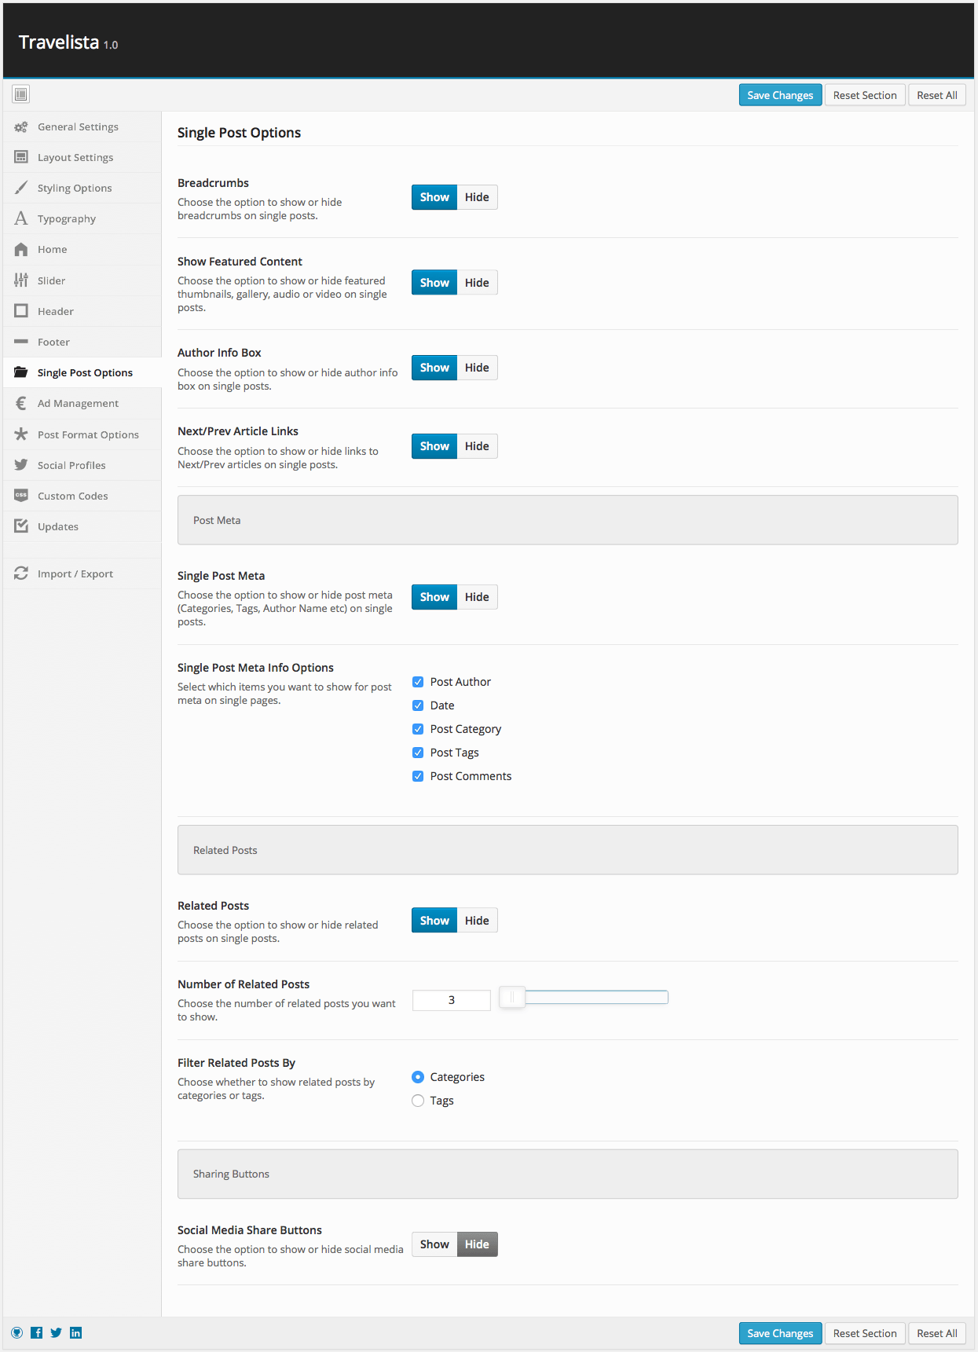This screenshot has width=978, height=1352.
Task: Click the Styling Options brush icon
Action: [x=21, y=188]
